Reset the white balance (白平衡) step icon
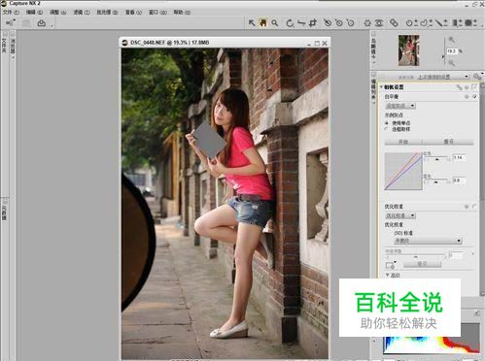This screenshot has height=361, width=485. pyautogui.click(x=467, y=96)
